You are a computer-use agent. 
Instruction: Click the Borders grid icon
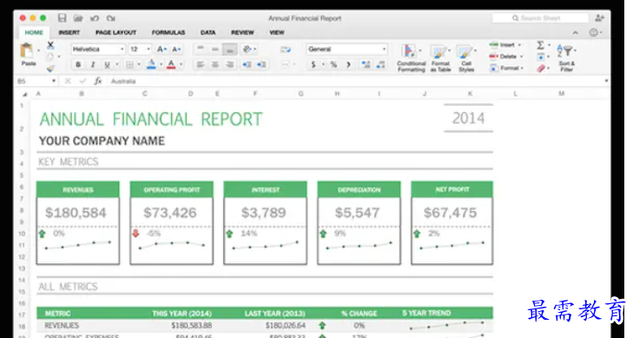point(129,64)
